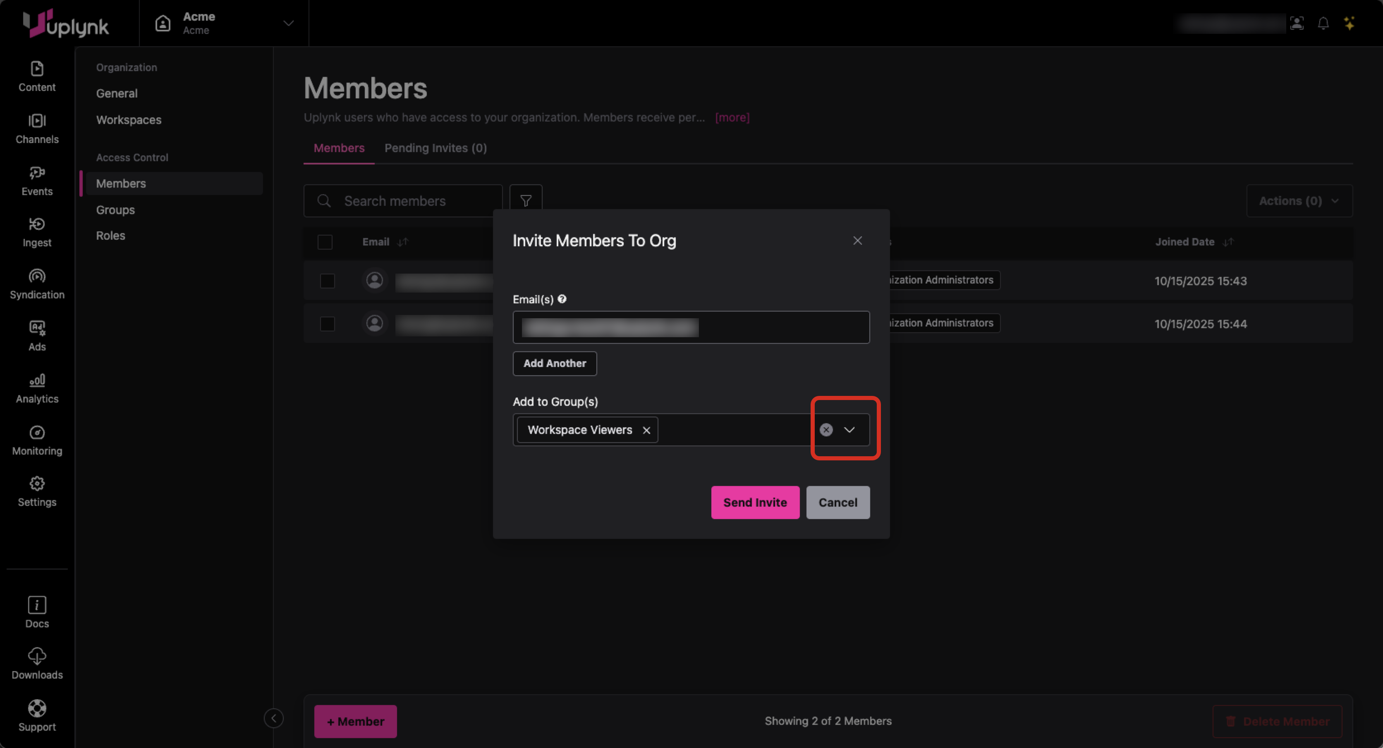Toggle the select-all members checkbox
Viewport: 1383px width, 748px height.
(x=325, y=242)
